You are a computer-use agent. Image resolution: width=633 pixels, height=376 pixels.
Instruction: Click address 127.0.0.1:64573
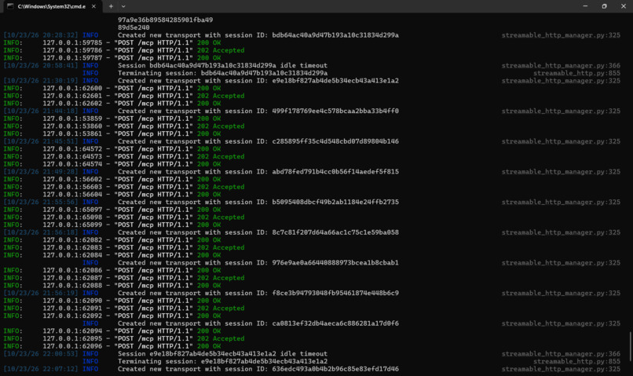point(72,156)
